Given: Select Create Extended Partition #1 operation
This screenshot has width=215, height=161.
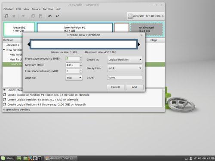Looking at the screenshot, I should pyautogui.click(x=49, y=95).
